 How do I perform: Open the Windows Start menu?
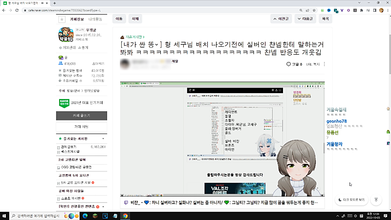coord(4,216)
